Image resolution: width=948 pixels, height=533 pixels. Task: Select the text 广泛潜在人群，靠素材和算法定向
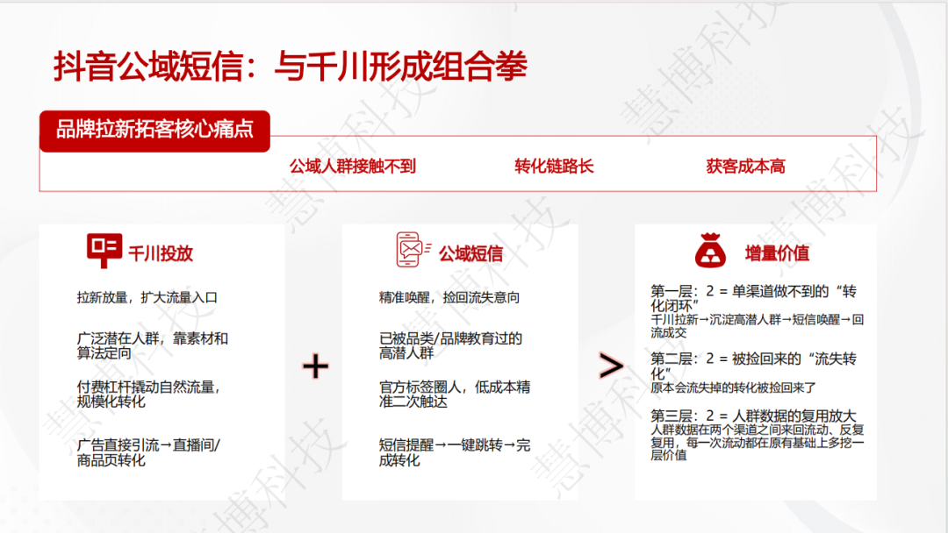(x=153, y=346)
